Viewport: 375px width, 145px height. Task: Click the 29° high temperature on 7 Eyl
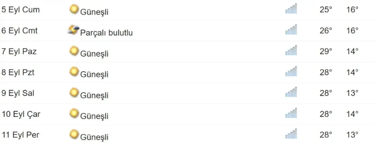point(326,51)
